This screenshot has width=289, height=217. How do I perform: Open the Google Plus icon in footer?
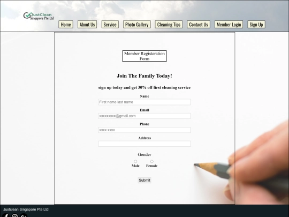(x=24, y=215)
